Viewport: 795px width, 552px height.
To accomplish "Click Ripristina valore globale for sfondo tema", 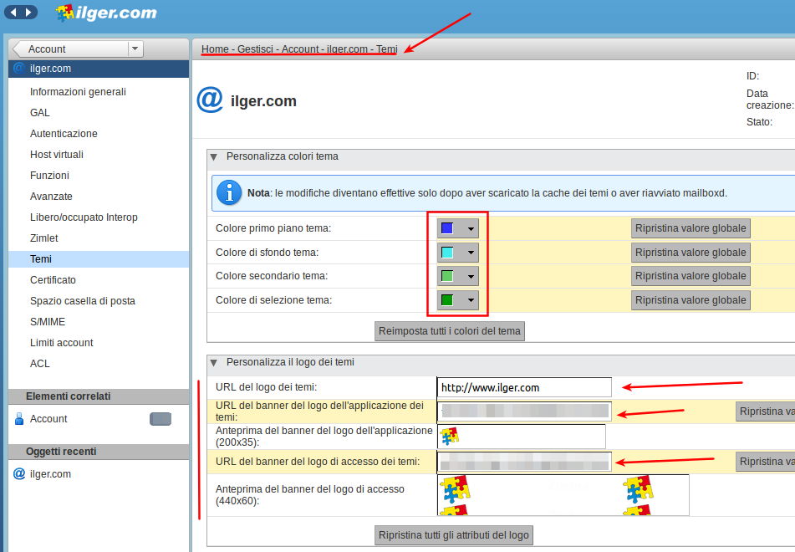I will [x=691, y=252].
